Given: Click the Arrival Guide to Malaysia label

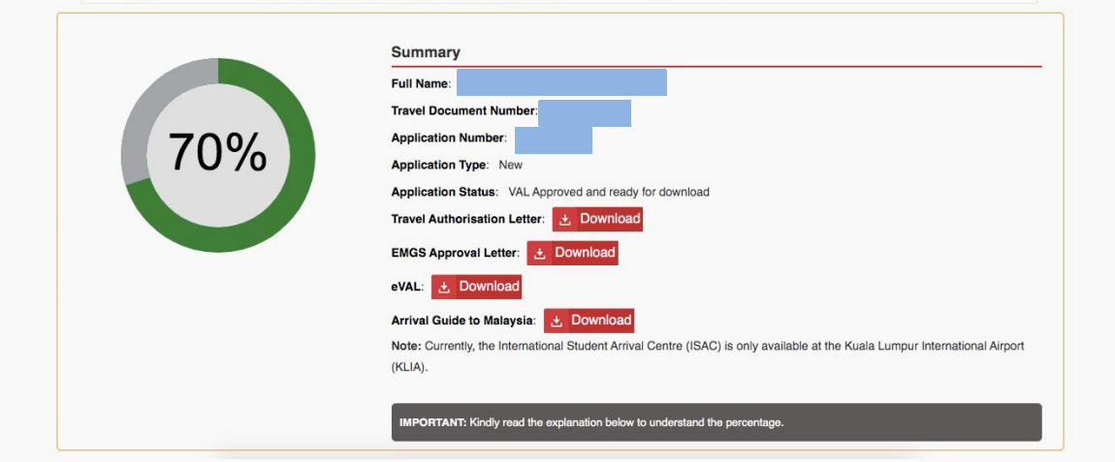Looking at the screenshot, I should [462, 321].
